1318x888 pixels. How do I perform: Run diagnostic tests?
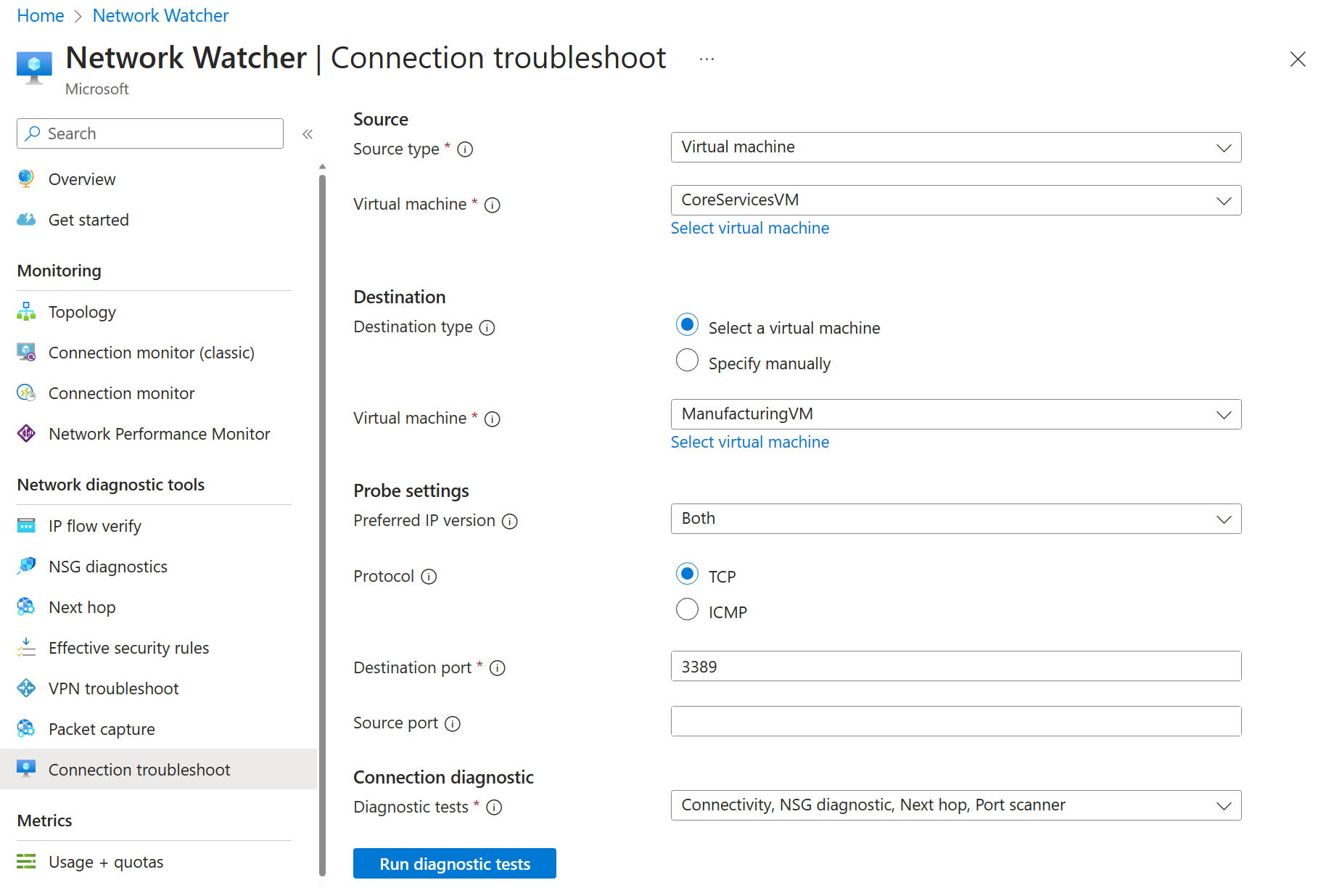tap(454, 863)
